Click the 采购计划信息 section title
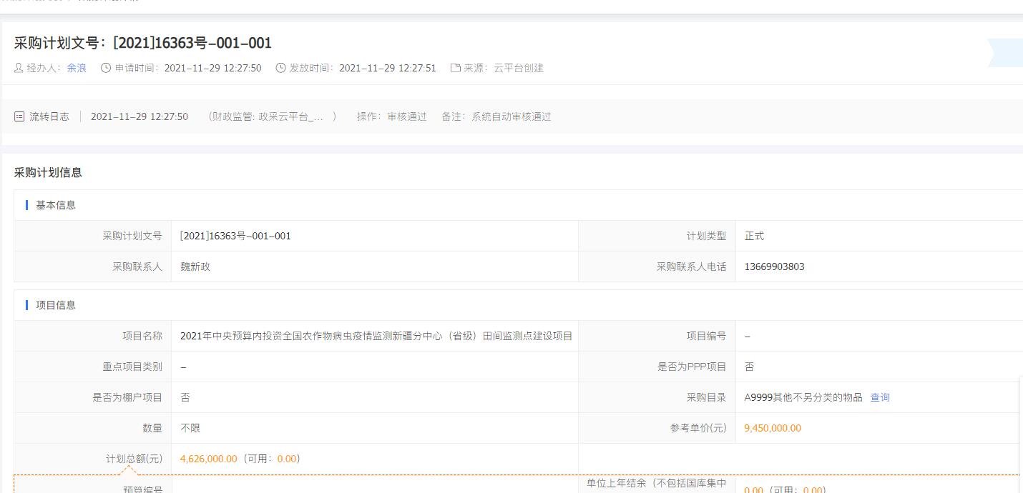Image resolution: width=1023 pixels, height=493 pixels. click(x=48, y=172)
